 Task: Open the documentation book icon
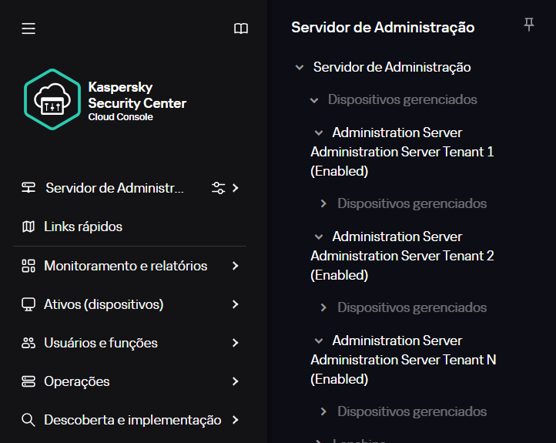[241, 29]
